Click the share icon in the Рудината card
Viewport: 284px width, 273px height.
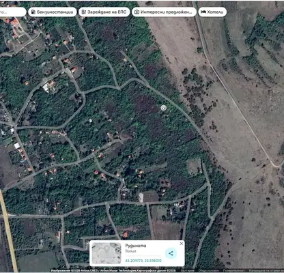pyautogui.click(x=171, y=253)
